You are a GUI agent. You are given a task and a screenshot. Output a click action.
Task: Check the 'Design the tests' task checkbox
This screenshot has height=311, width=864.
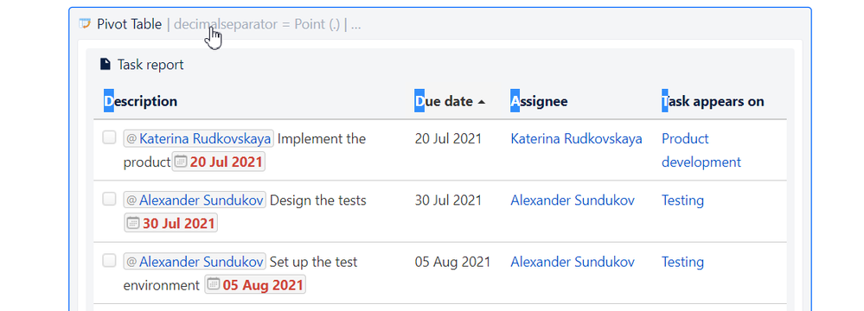pyautogui.click(x=109, y=200)
